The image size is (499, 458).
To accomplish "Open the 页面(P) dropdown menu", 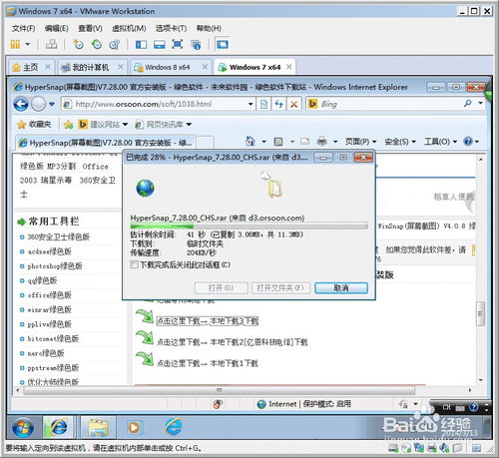I will [360, 142].
